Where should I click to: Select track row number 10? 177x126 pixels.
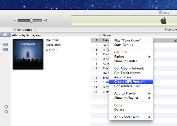point(100,82)
